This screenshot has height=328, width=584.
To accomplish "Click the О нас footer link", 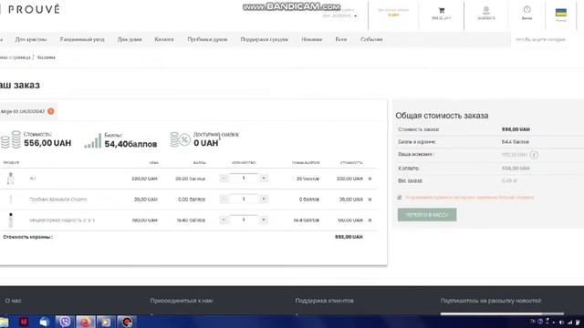I will coord(13,301).
